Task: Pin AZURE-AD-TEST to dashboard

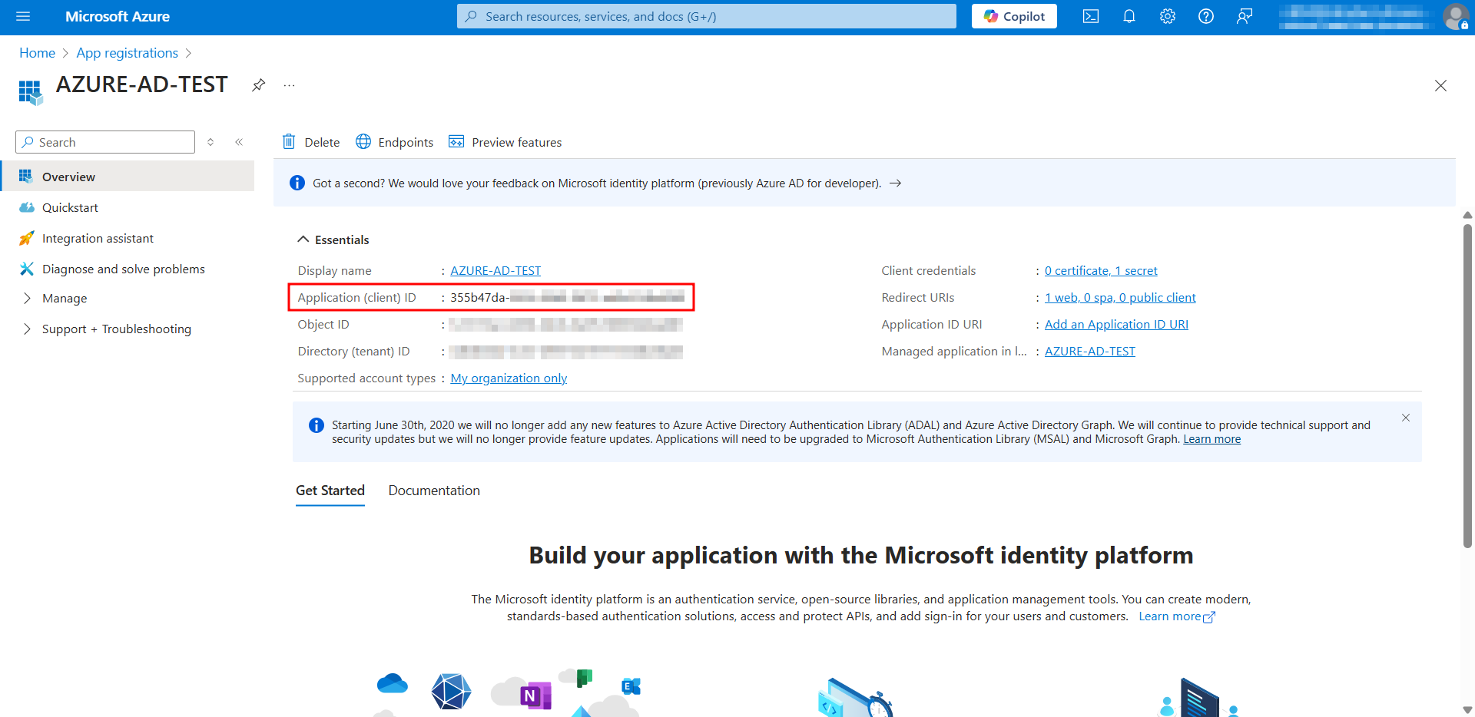Action: (x=259, y=85)
